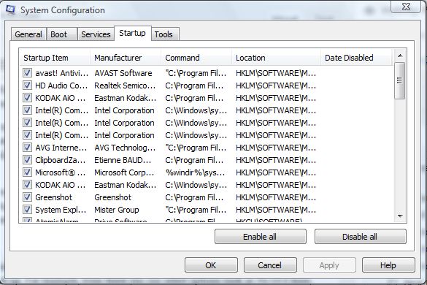Click the AVG Technolog... manufacturer cell

pyautogui.click(x=125, y=148)
